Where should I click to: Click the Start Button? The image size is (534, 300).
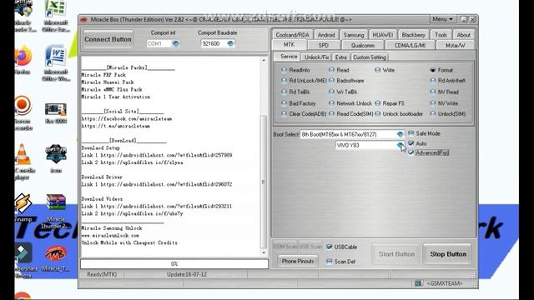click(396, 254)
